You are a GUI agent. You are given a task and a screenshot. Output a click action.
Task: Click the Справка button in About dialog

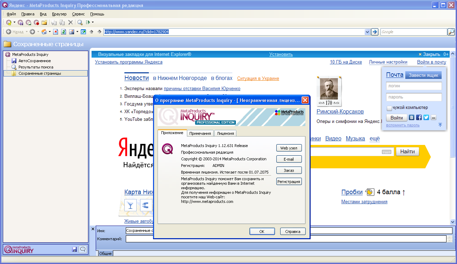(x=293, y=231)
